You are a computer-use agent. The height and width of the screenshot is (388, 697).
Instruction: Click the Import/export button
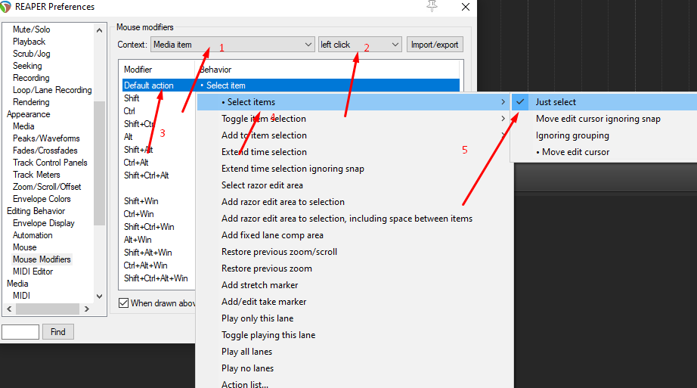click(435, 45)
